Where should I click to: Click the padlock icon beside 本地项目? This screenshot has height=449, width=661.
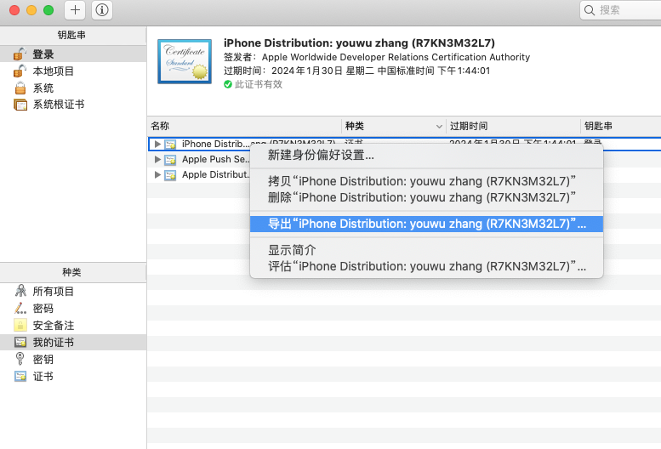pyautogui.click(x=20, y=71)
